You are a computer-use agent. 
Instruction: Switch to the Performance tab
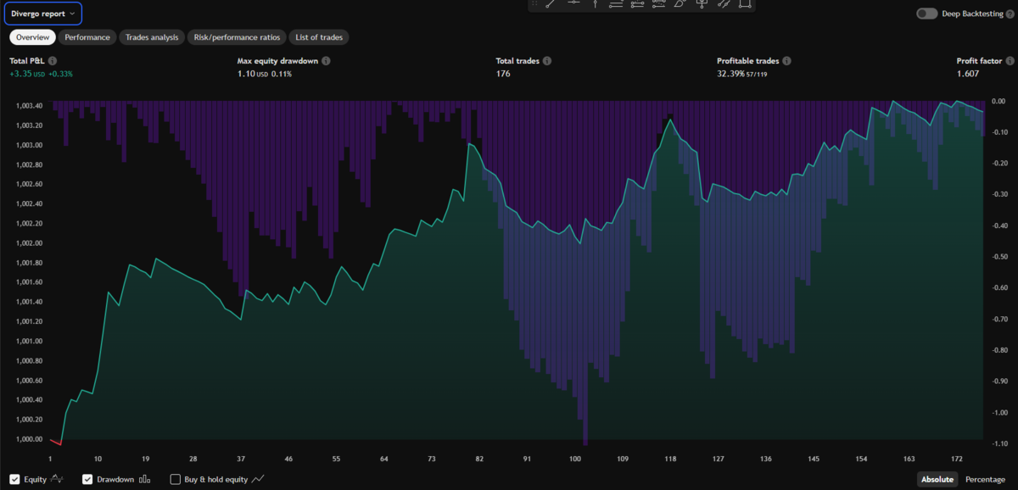87,37
